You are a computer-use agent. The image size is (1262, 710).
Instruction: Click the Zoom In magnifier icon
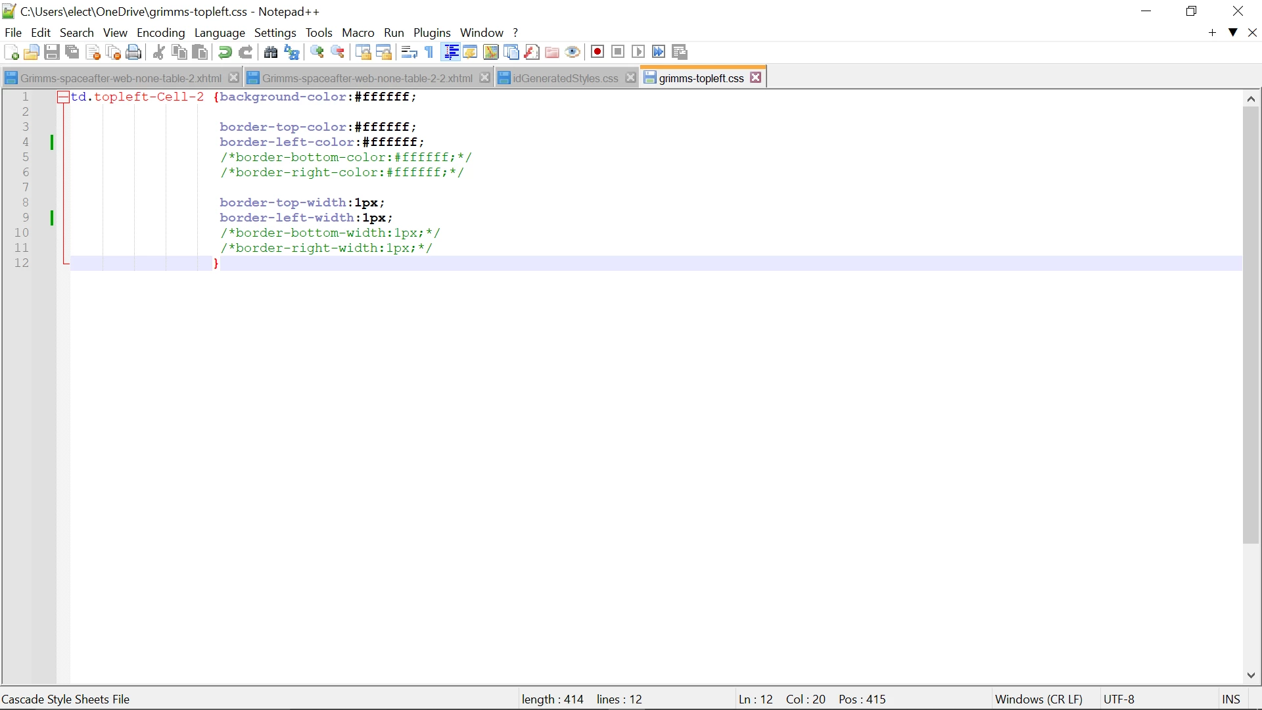pyautogui.click(x=317, y=53)
